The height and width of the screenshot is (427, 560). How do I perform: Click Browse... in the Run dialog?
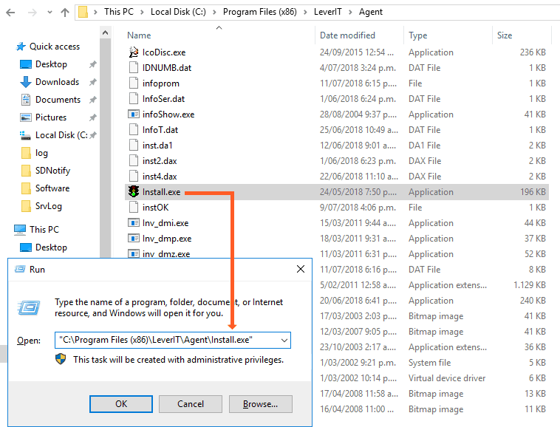tap(260, 404)
